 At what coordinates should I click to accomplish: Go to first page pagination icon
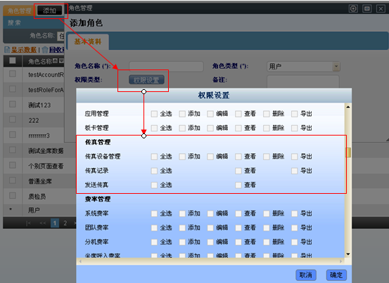(28, 223)
